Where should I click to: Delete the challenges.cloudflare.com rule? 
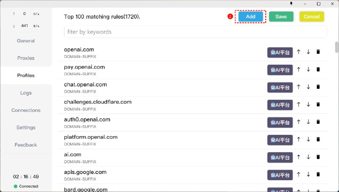point(318,104)
